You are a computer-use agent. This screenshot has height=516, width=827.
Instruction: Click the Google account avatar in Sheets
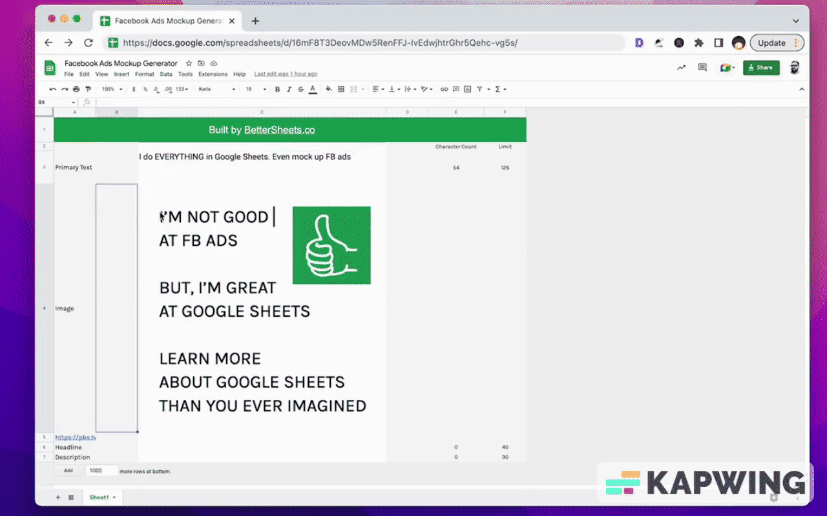(x=795, y=67)
